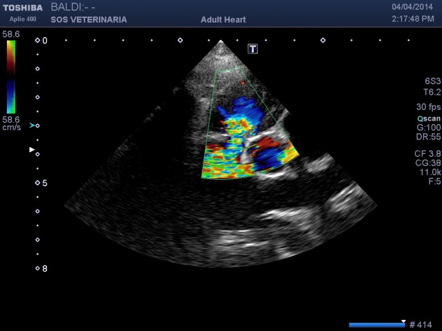
Task: Click the red-yellow upper half of the color velocity bar
Action: tap(11, 57)
